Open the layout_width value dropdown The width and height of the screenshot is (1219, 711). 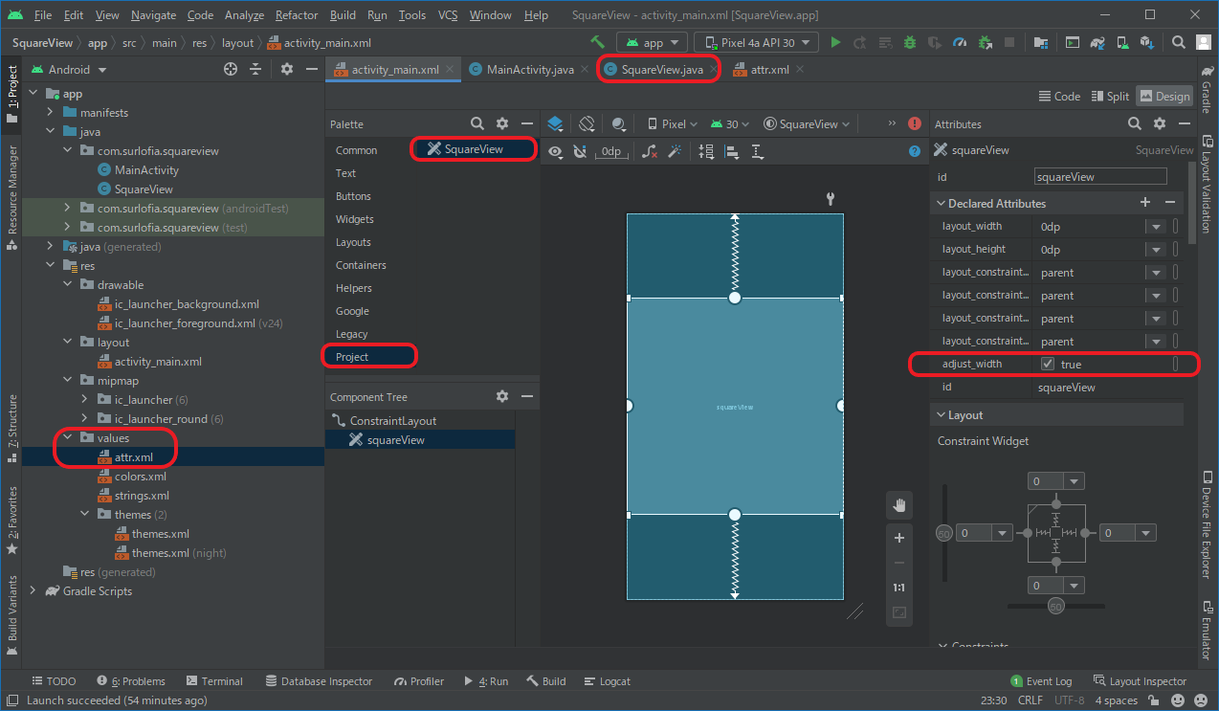click(1154, 227)
